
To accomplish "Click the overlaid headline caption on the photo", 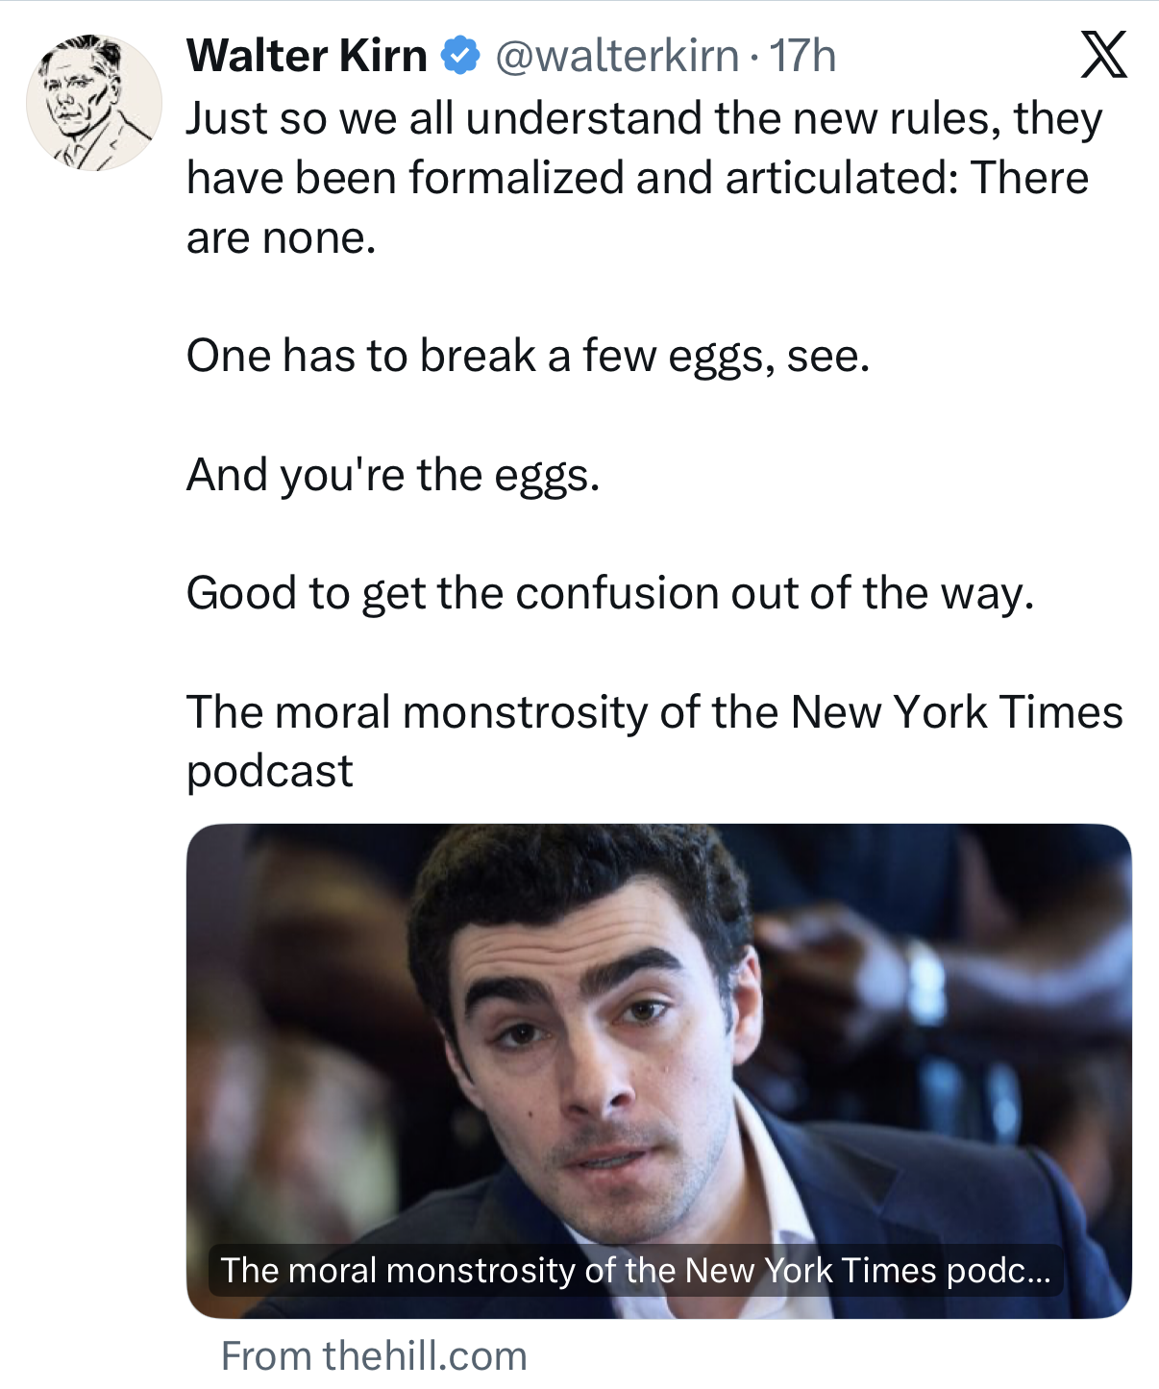I will tap(635, 1271).
